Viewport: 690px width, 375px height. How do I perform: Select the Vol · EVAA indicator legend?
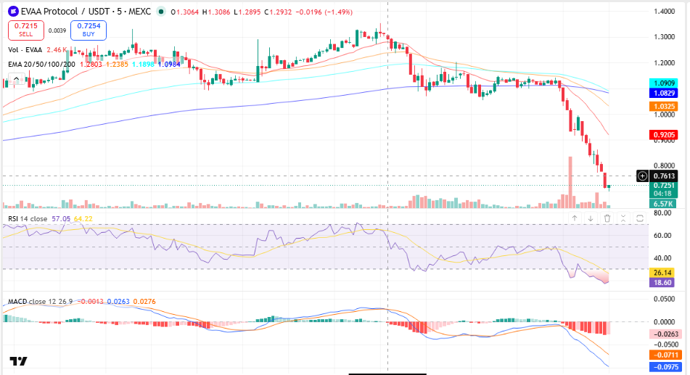[25, 50]
